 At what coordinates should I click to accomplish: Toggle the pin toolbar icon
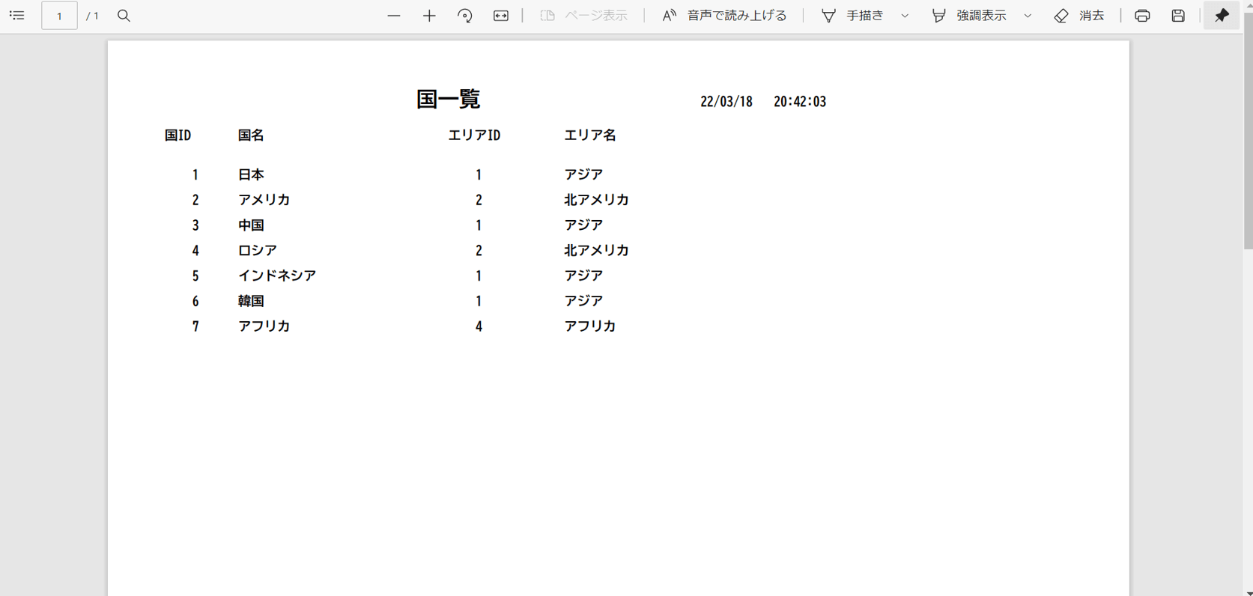pyautogui.click(x=1222, y=16)
